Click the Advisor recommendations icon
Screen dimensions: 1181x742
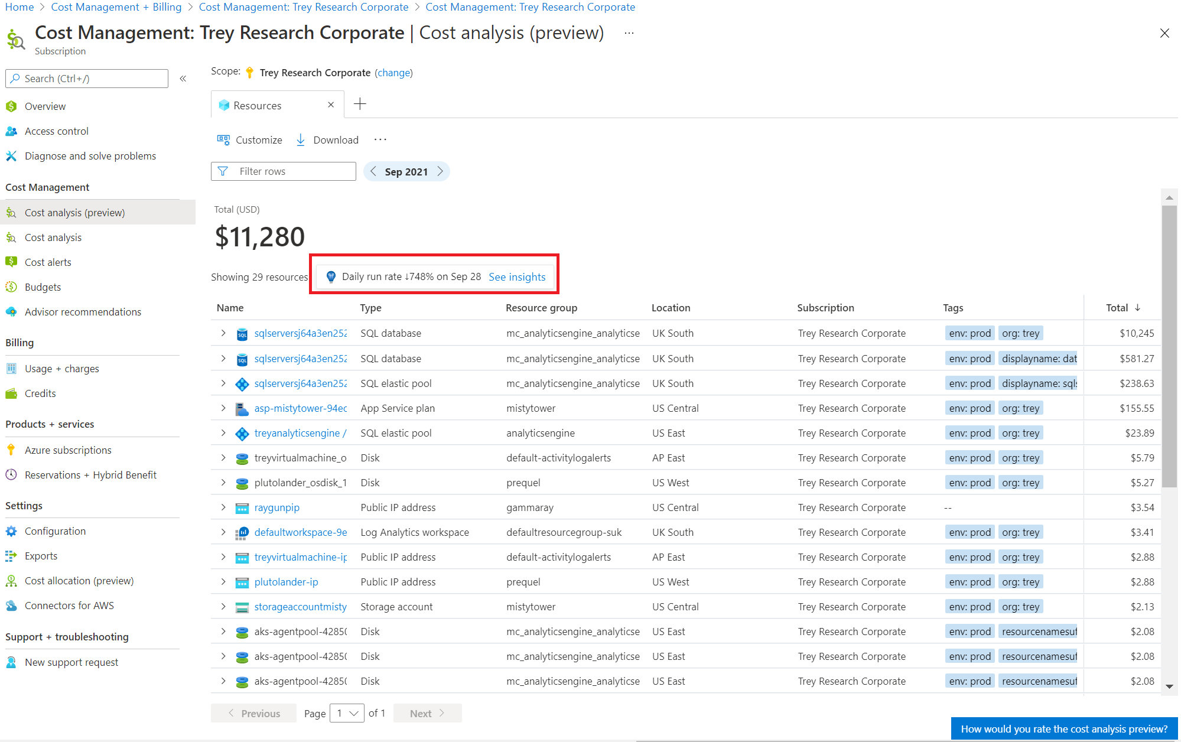point(11,312)
